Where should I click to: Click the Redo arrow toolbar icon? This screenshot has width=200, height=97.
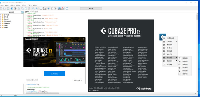(x=15, y=9)
